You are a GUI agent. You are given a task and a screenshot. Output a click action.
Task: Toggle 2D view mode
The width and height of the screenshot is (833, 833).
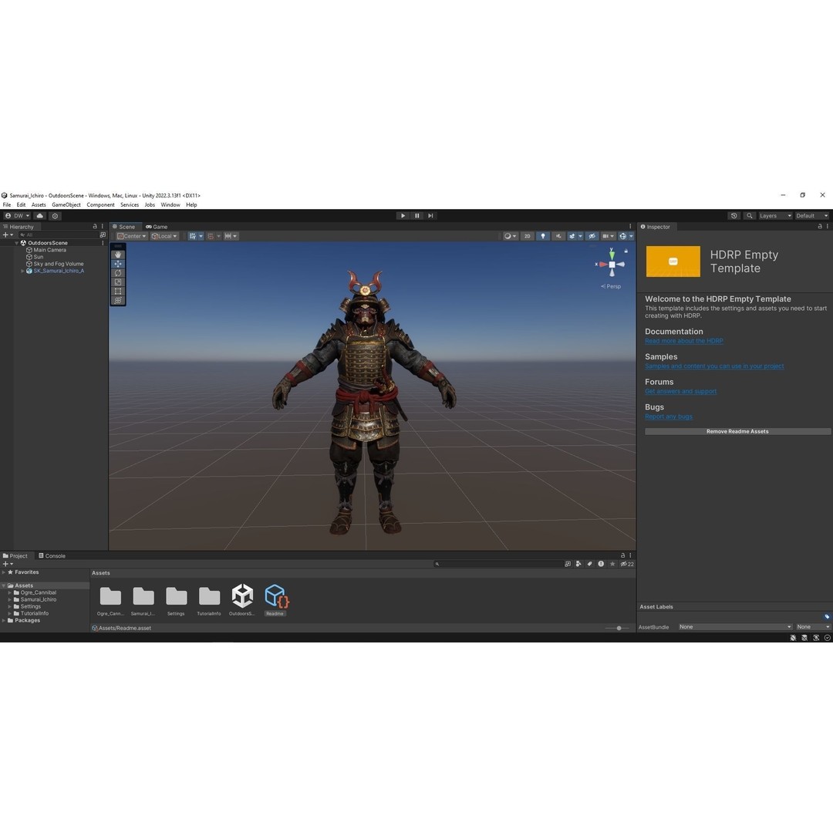click(527, 237)
